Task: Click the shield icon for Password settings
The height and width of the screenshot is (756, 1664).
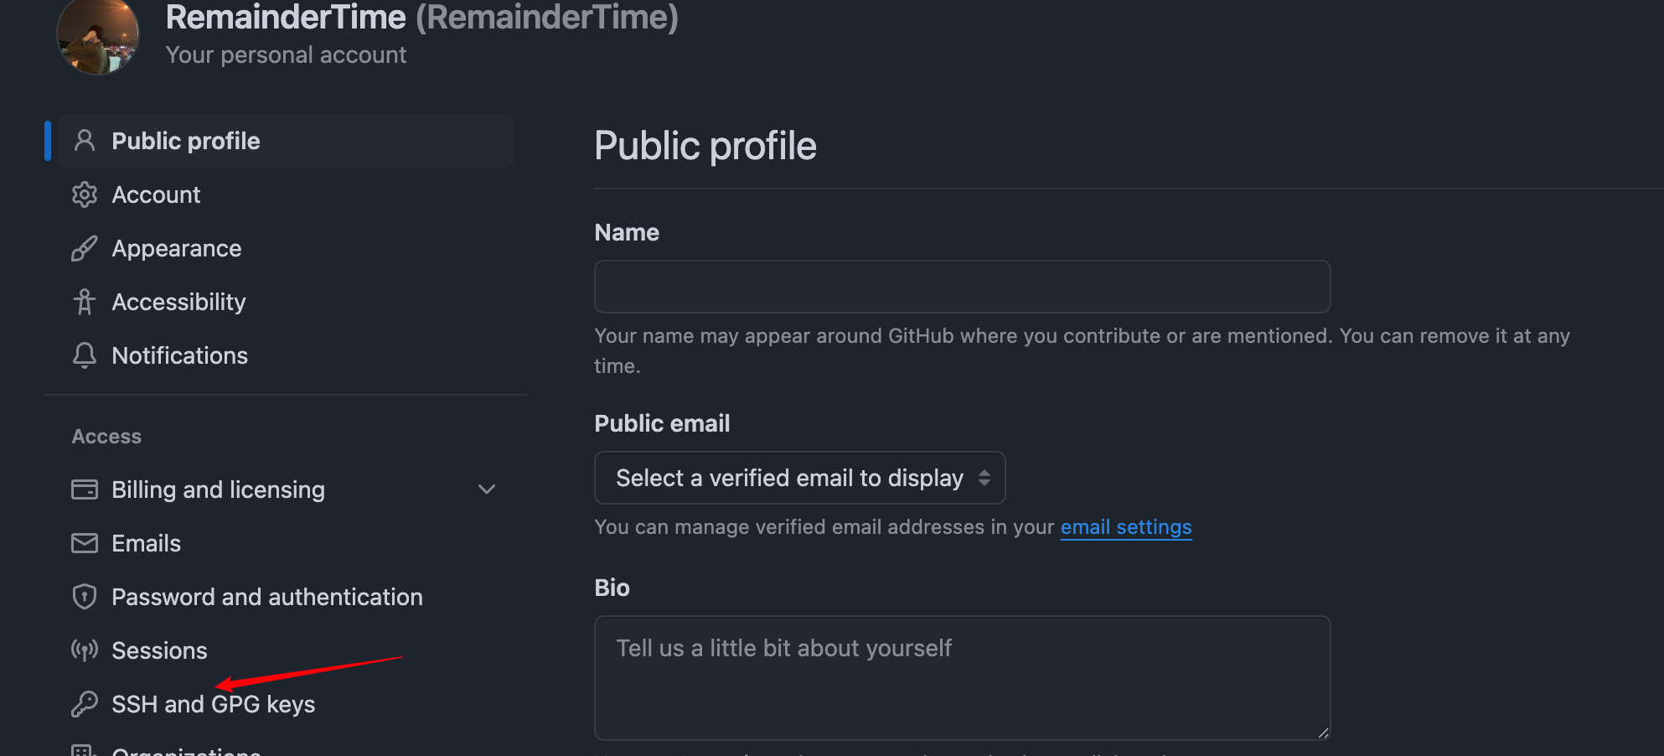Action: click(84, 597)
